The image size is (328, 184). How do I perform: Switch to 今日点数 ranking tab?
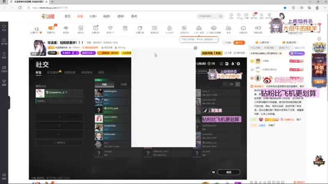tap(255, 48)
